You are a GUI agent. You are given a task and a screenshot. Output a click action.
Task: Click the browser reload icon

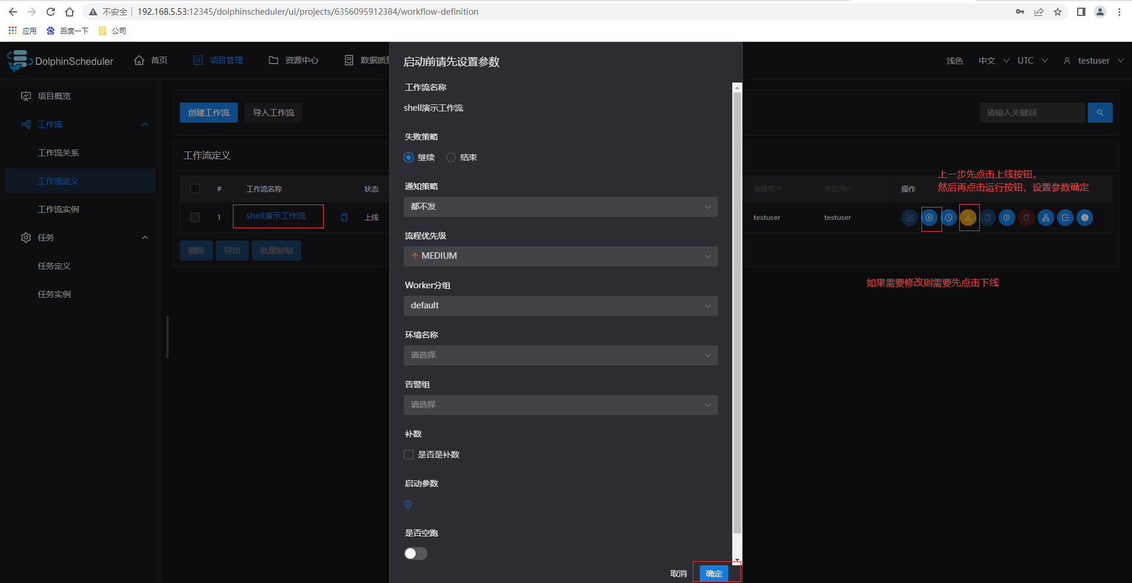pyautogui.click(x=51, y=12)
